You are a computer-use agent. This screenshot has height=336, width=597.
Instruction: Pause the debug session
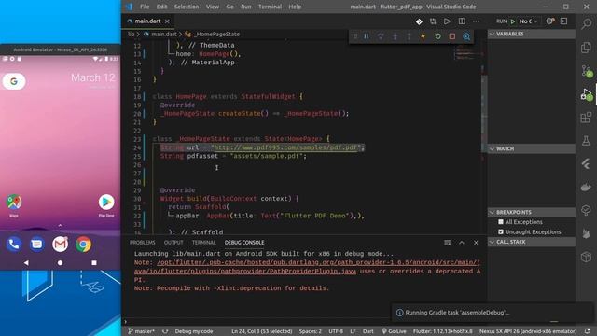tap(367, 36)
